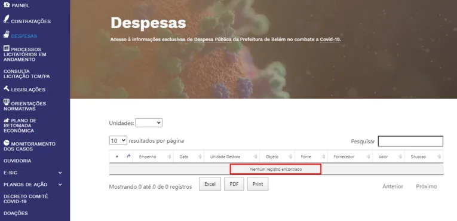Click the Despesas icon in sidebar

(7, 35)
